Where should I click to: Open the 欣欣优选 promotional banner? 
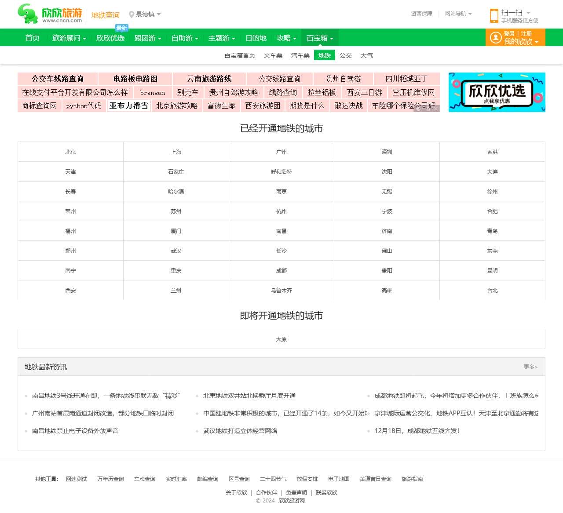[x=497, y=92]
